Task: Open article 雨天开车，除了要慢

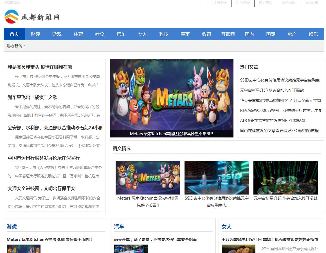Action: coord(155,240)
